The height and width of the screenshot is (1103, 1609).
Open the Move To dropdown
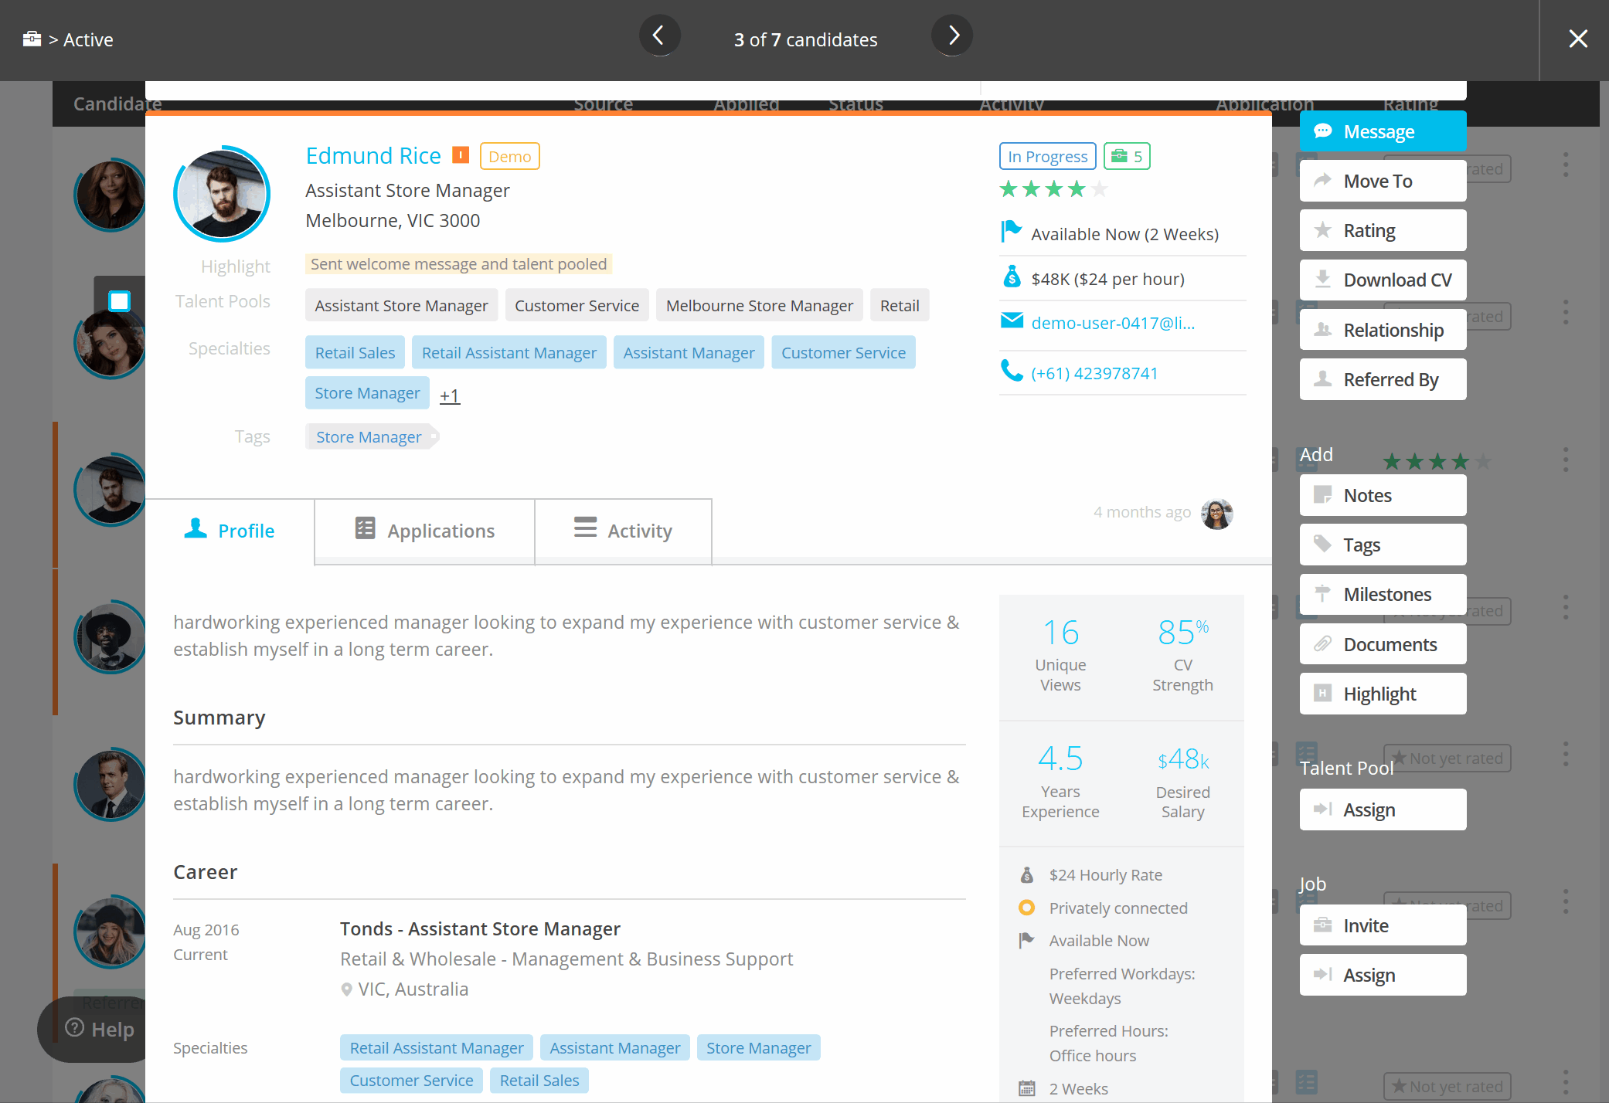pyautogui.click(x=1382, y=182)
